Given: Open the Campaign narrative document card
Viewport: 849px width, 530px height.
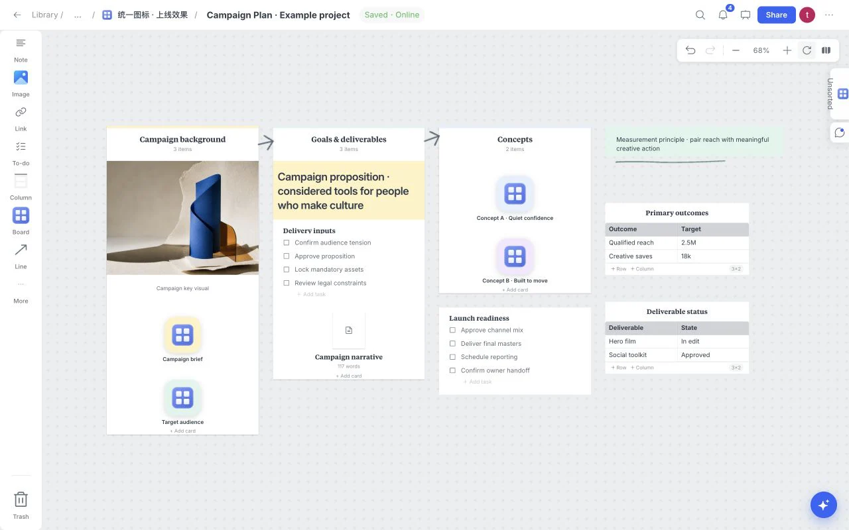Looking at the screenshot, I should pos(349,330).
